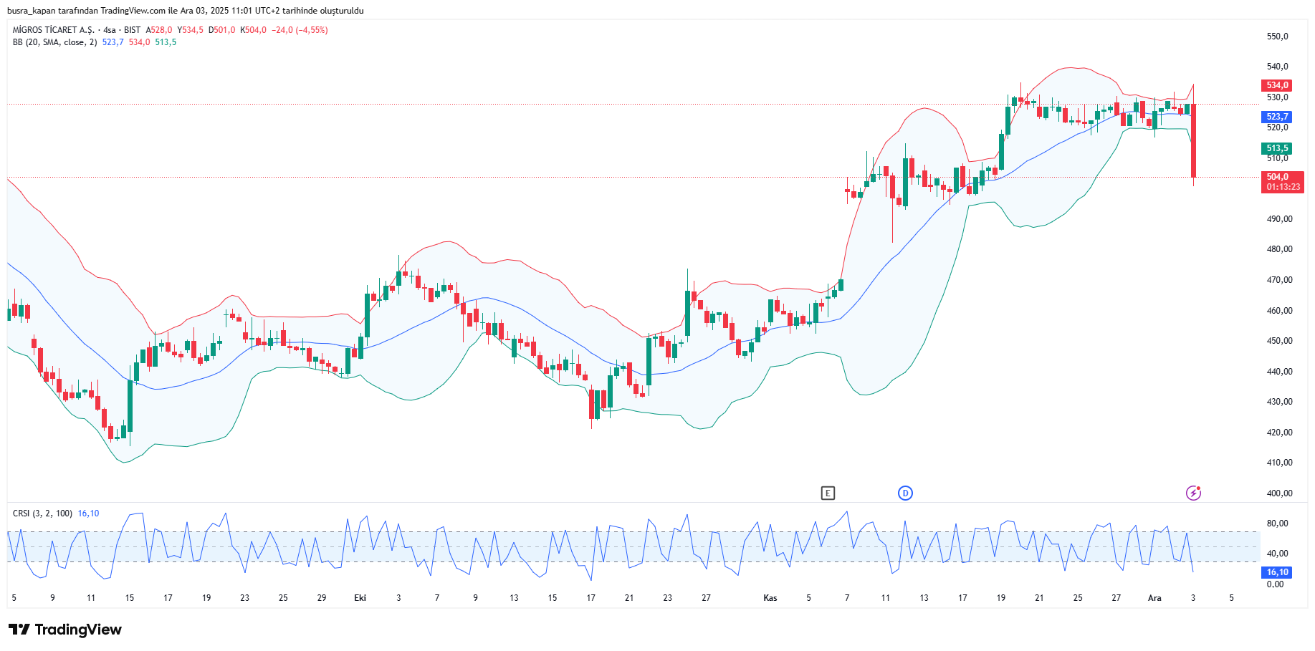Click the 80,00 level on CRSI axis
Viewport: 1315px width, 651px height.
click(x=1277, y=524)
